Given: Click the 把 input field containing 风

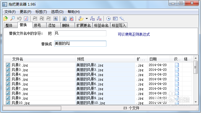Looking at the screenshot, I should [x=80, y=33].
